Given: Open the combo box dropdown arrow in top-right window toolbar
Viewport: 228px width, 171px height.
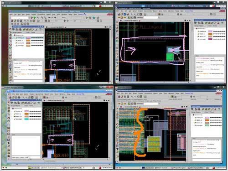Looking at the screenshot, I should (x=158, y=17).
